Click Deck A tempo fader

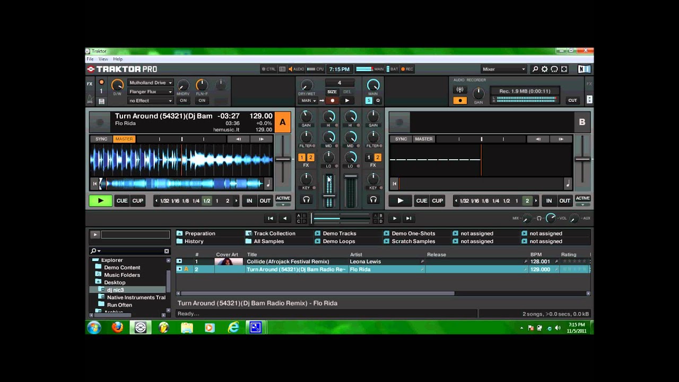click(282, 159)
